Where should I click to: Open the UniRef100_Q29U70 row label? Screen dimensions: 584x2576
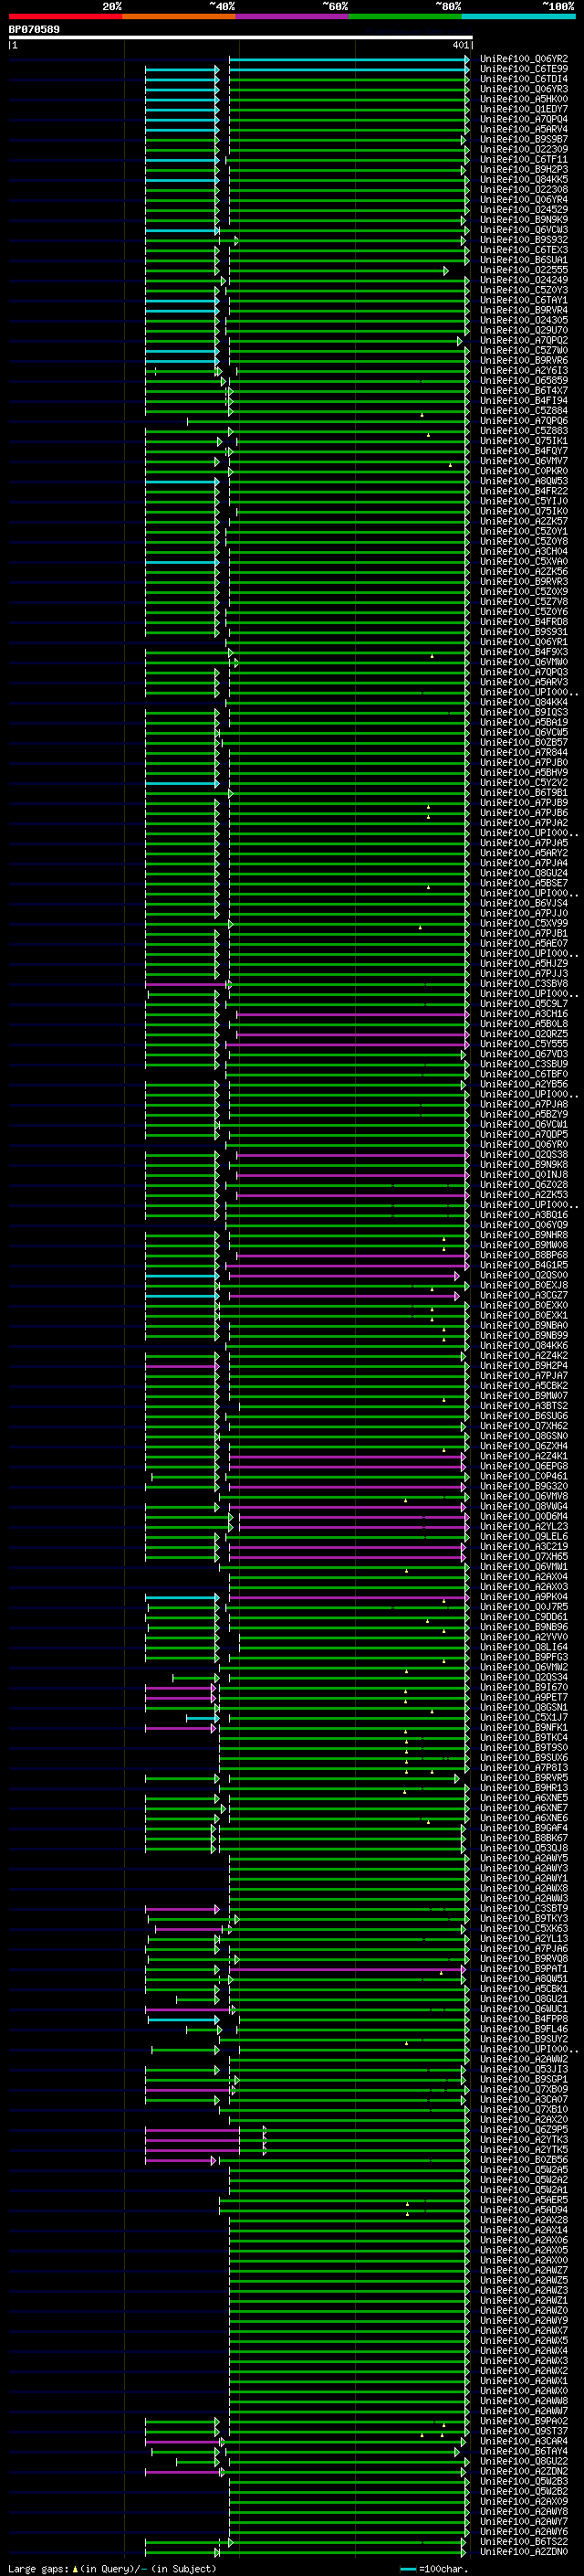[524, 330]
